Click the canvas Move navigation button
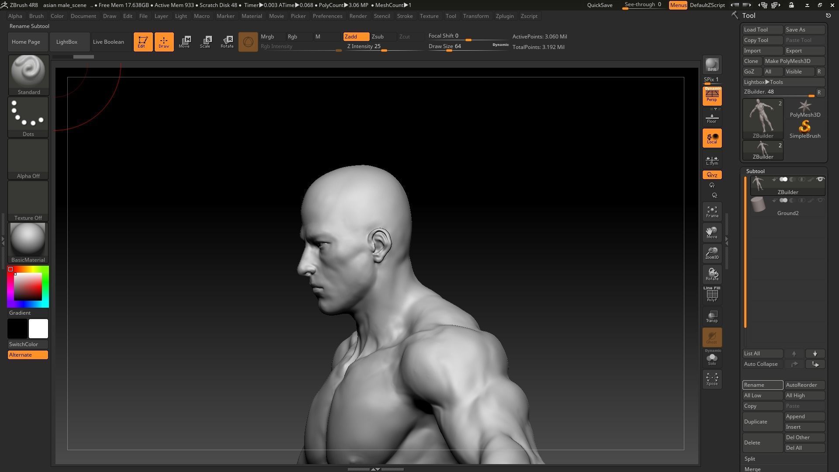839x472 pixels. pyautogui.click(x=712, y=233)
